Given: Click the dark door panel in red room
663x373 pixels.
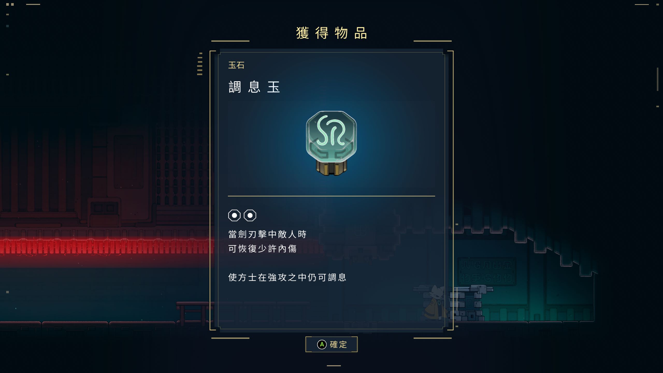Looking at the screenshot, I should click(128, 162).
